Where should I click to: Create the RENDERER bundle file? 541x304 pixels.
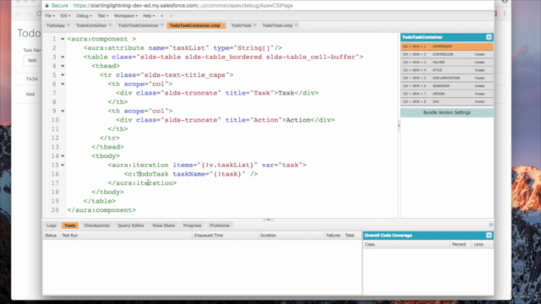pos(479,86)
